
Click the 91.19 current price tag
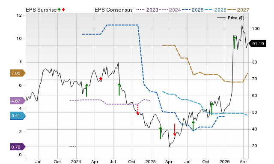pyautogui.click(x=257, y=44)
